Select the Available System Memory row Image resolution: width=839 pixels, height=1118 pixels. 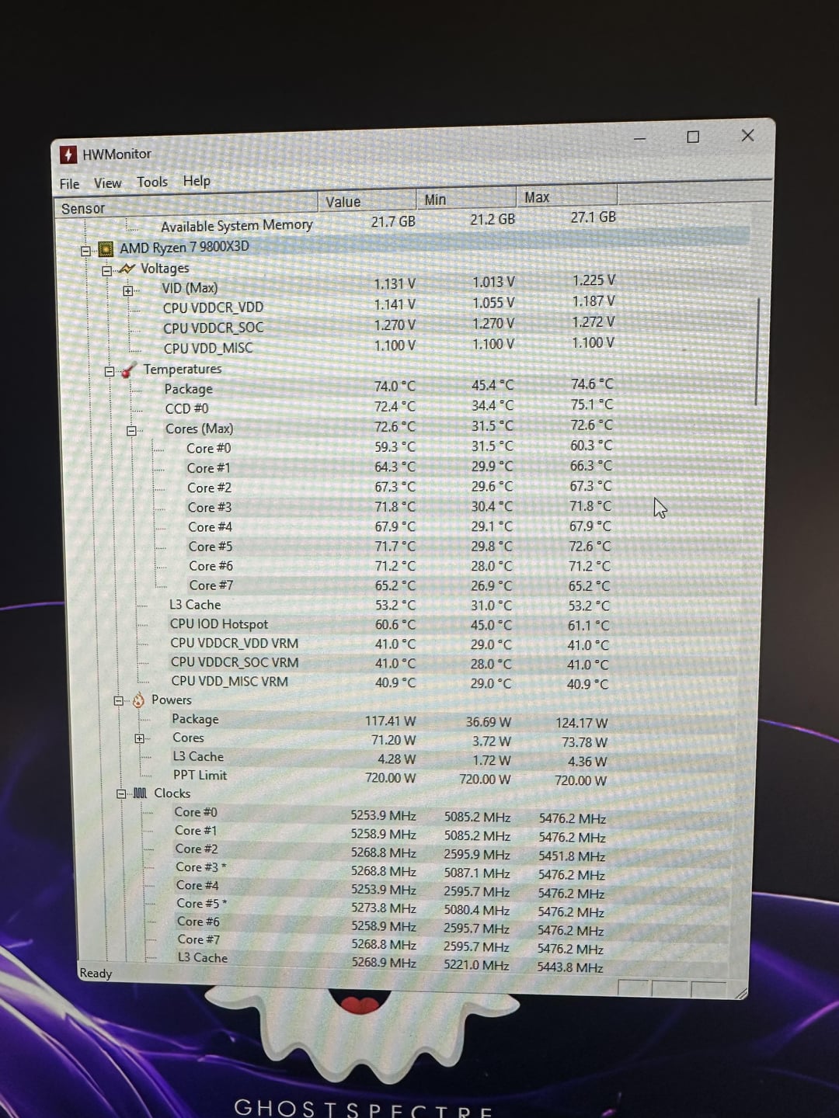coord(388,224)
